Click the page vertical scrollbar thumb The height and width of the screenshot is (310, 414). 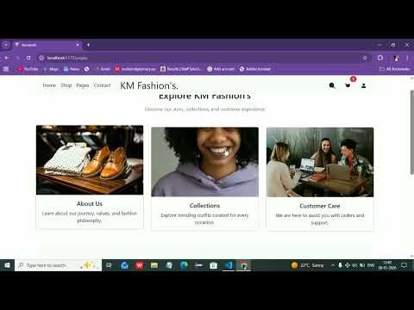tap(412, 132)
